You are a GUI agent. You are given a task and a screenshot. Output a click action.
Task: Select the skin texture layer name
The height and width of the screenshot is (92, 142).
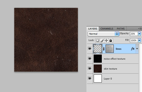point(110,69)
